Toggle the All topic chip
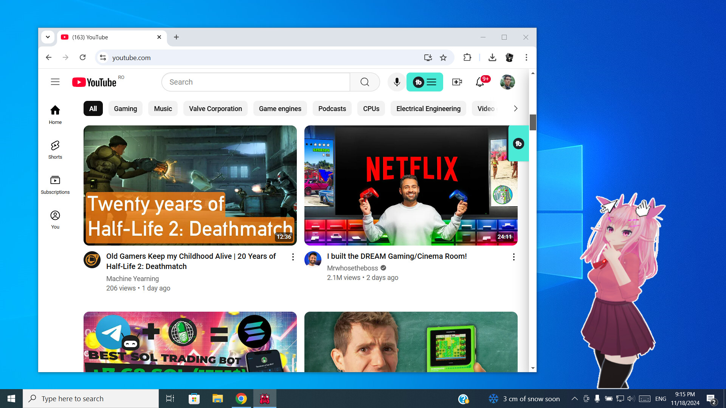Screen dimensions: 726x408 [x=93, y=108]
